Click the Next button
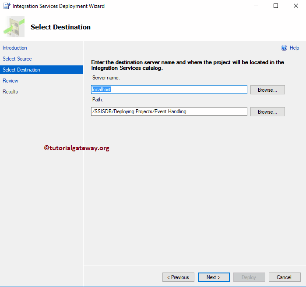The width and height of the screenshot is (306, 287). [214, 277]
